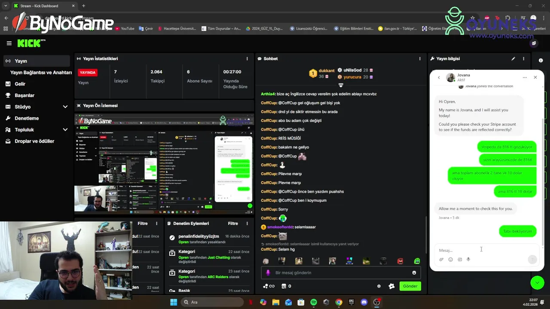Viewport: 550px width, 309px height.
Task: Open the Çevir bookmark
Action: click(x=146, y=29)
